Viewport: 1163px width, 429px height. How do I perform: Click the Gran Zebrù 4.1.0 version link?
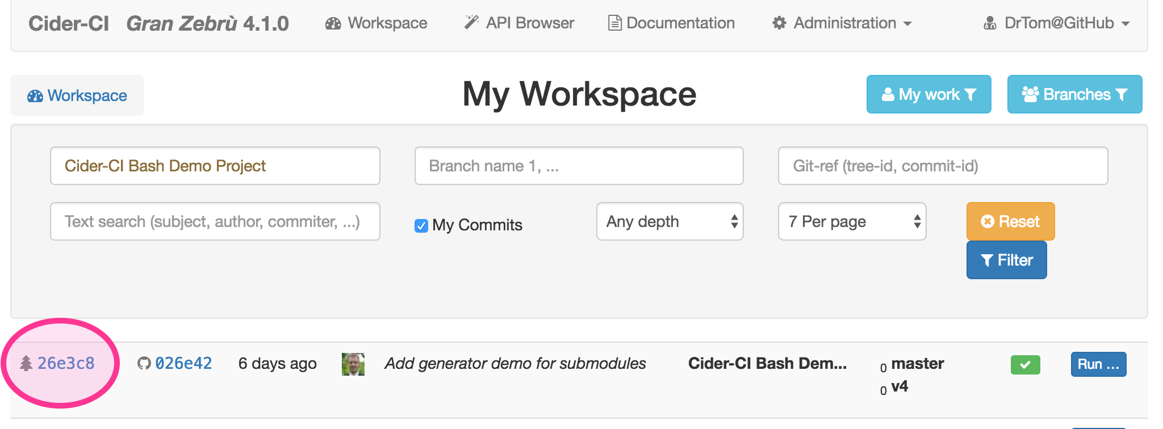tap(207, 23)
